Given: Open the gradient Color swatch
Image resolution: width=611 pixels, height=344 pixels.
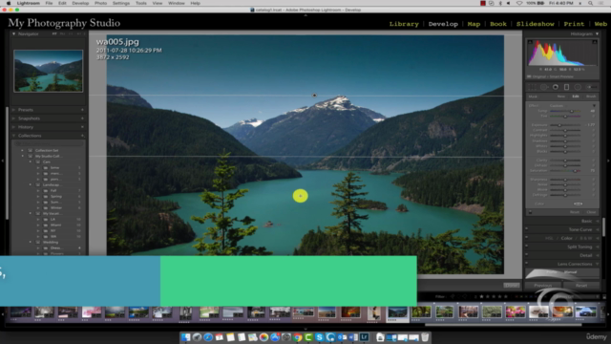Looking at the screenshot, I should 578,204.
